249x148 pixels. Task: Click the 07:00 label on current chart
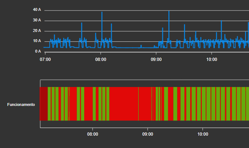[45, 59]
